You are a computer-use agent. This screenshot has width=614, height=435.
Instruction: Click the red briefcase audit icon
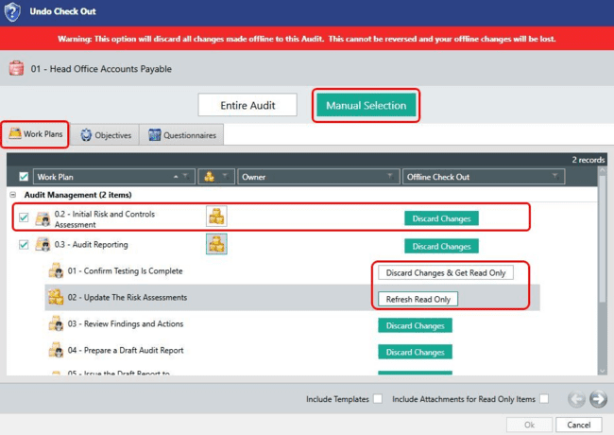click(16, 68)
